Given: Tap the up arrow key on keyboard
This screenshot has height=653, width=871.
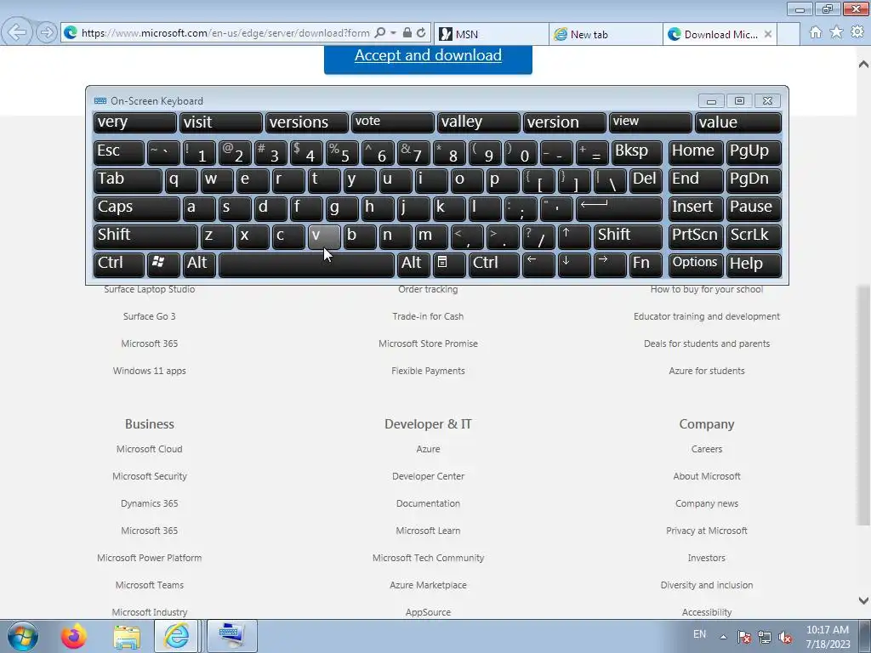Looking at the screenshot, I should [574, 236].
